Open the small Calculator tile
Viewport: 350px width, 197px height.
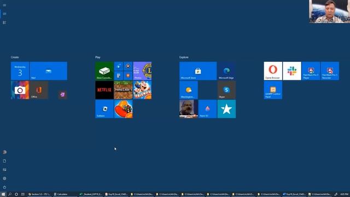tap(119, 76)
